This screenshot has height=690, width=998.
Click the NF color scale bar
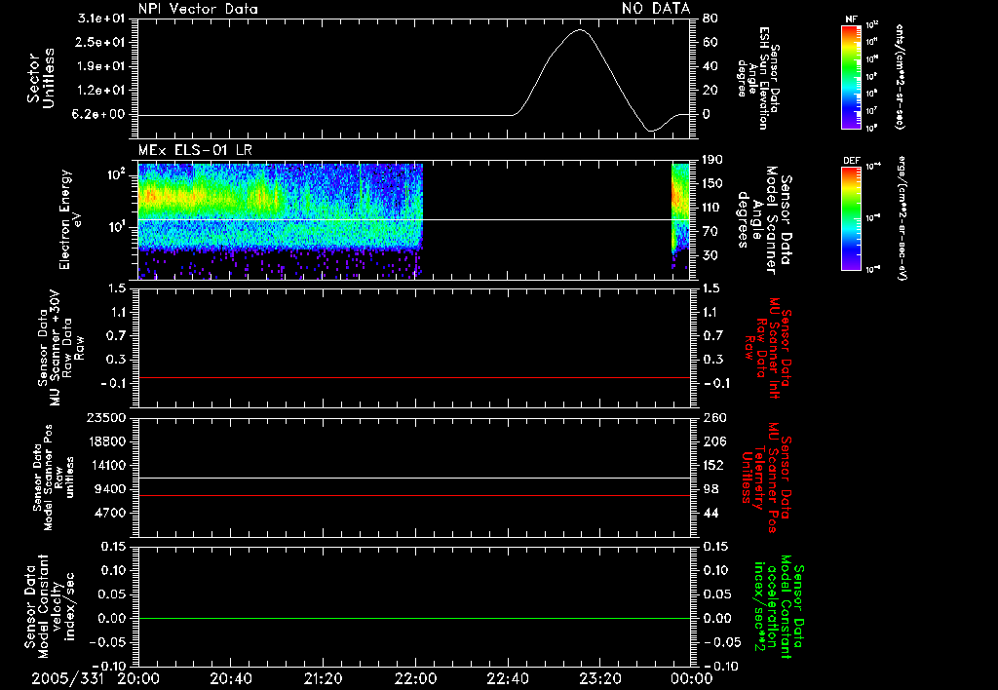852,76
